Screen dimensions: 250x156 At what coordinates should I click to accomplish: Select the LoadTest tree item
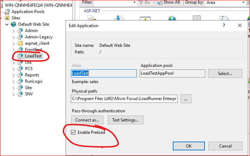(x=33, y=56)
